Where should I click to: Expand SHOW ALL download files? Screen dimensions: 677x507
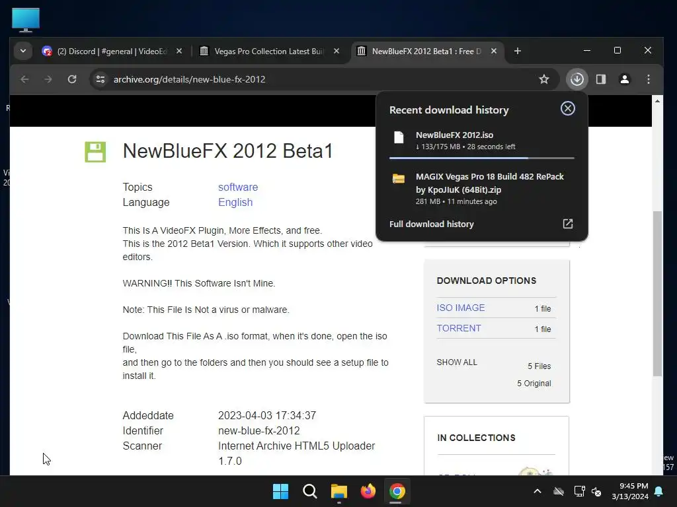pyautogui.click(x=457, y=362)
